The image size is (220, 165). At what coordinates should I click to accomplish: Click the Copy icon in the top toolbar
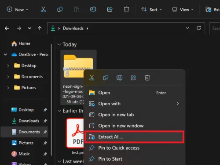click(60, 10)
